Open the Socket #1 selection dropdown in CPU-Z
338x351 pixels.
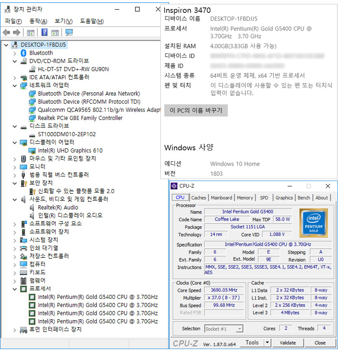point(239,329)
